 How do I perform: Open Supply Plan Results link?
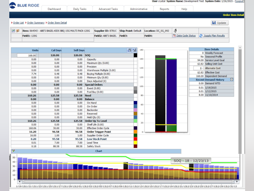[x=214, y=36]
